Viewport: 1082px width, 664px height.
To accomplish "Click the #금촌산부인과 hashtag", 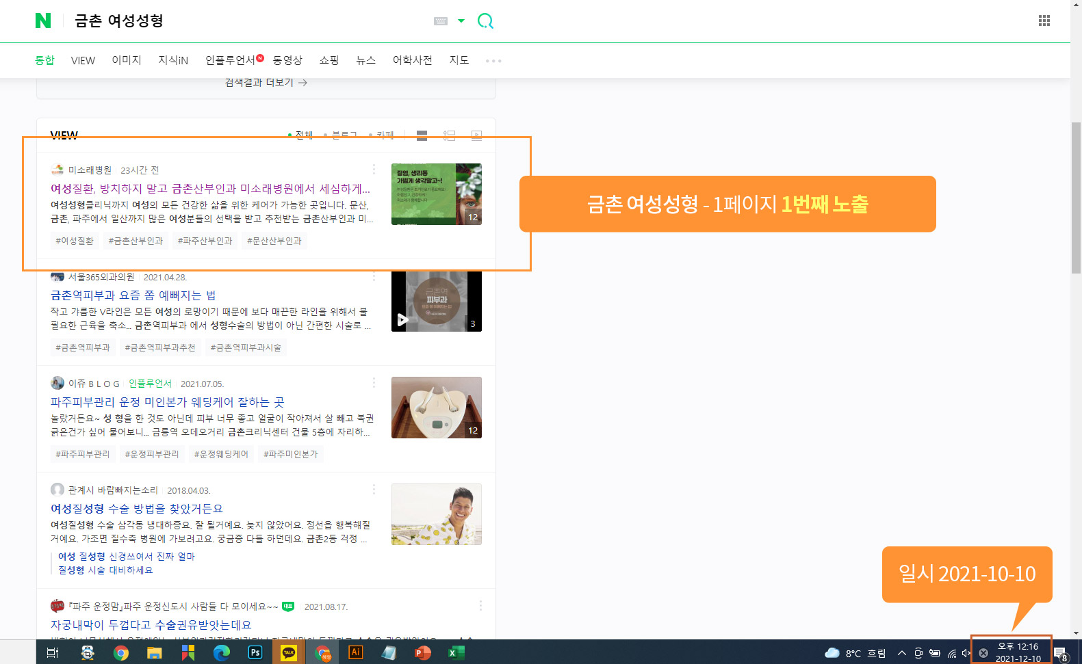I will click(136, 241).
